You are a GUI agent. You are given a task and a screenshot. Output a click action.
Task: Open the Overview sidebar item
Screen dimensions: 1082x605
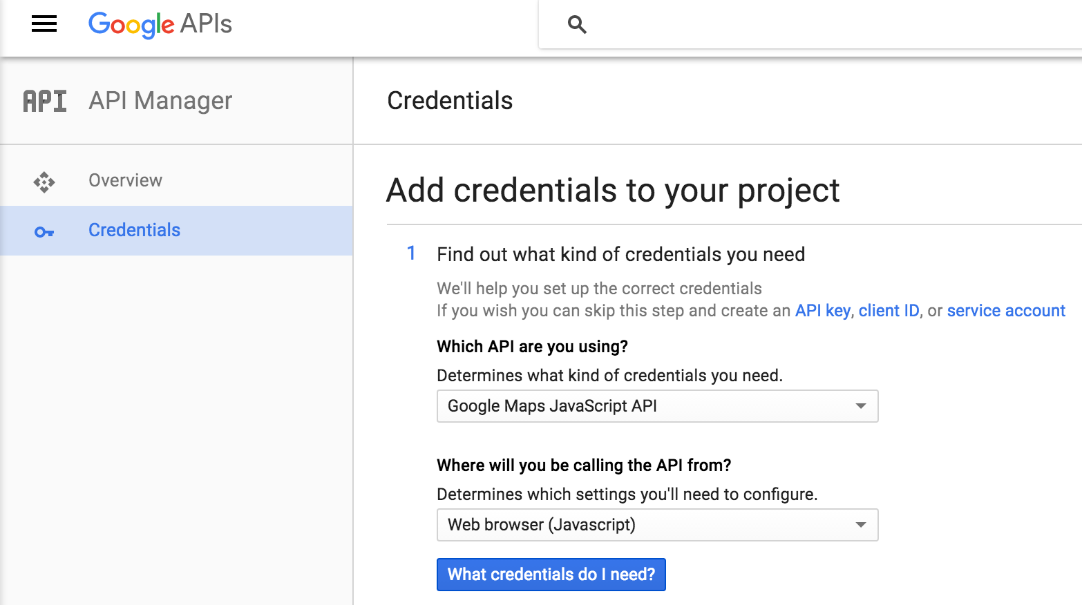(125, 180)
